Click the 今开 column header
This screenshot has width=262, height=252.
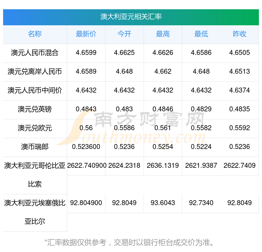click(x=124, y=34)
